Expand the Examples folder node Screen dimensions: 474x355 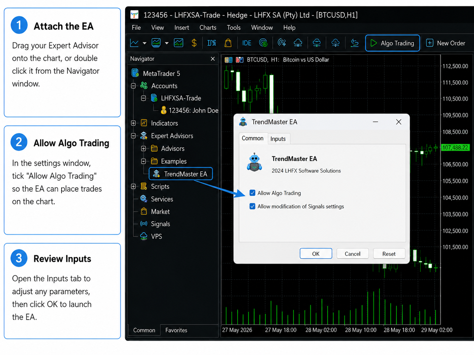click(143, 161)
